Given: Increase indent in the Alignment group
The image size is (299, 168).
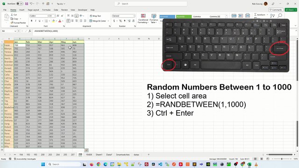Looking at the screenshot, I should coord(85,21).
